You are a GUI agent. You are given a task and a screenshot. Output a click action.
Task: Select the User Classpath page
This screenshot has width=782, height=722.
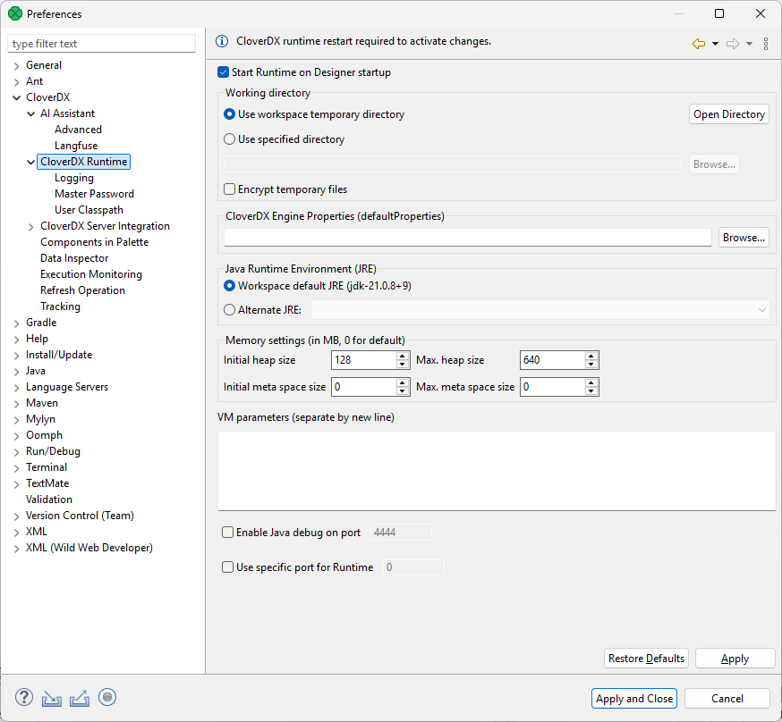[x=89, y=210]
